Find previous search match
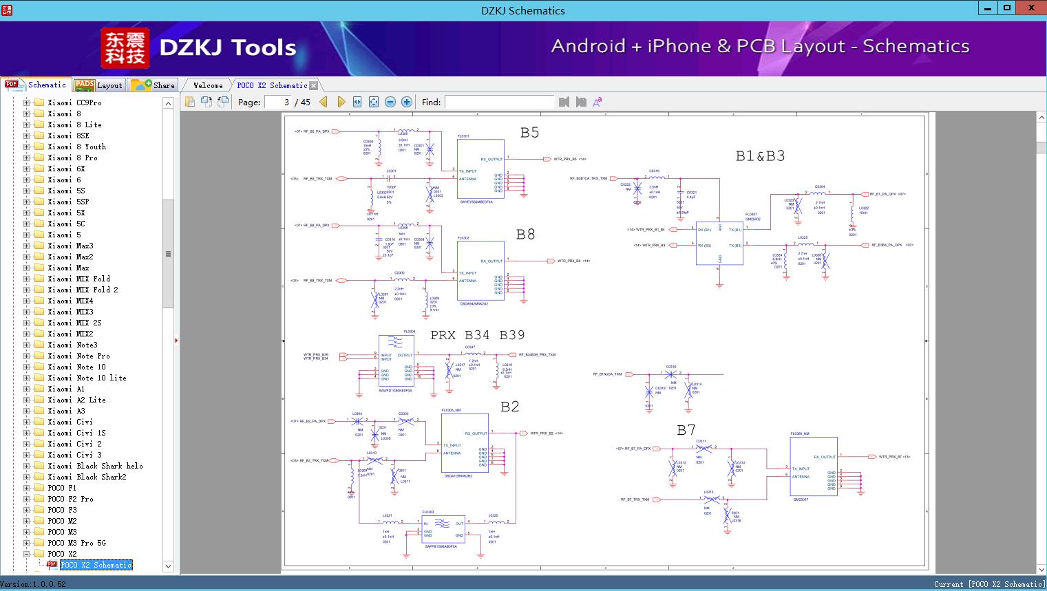 pyautogui.click(x=564, y=102)
